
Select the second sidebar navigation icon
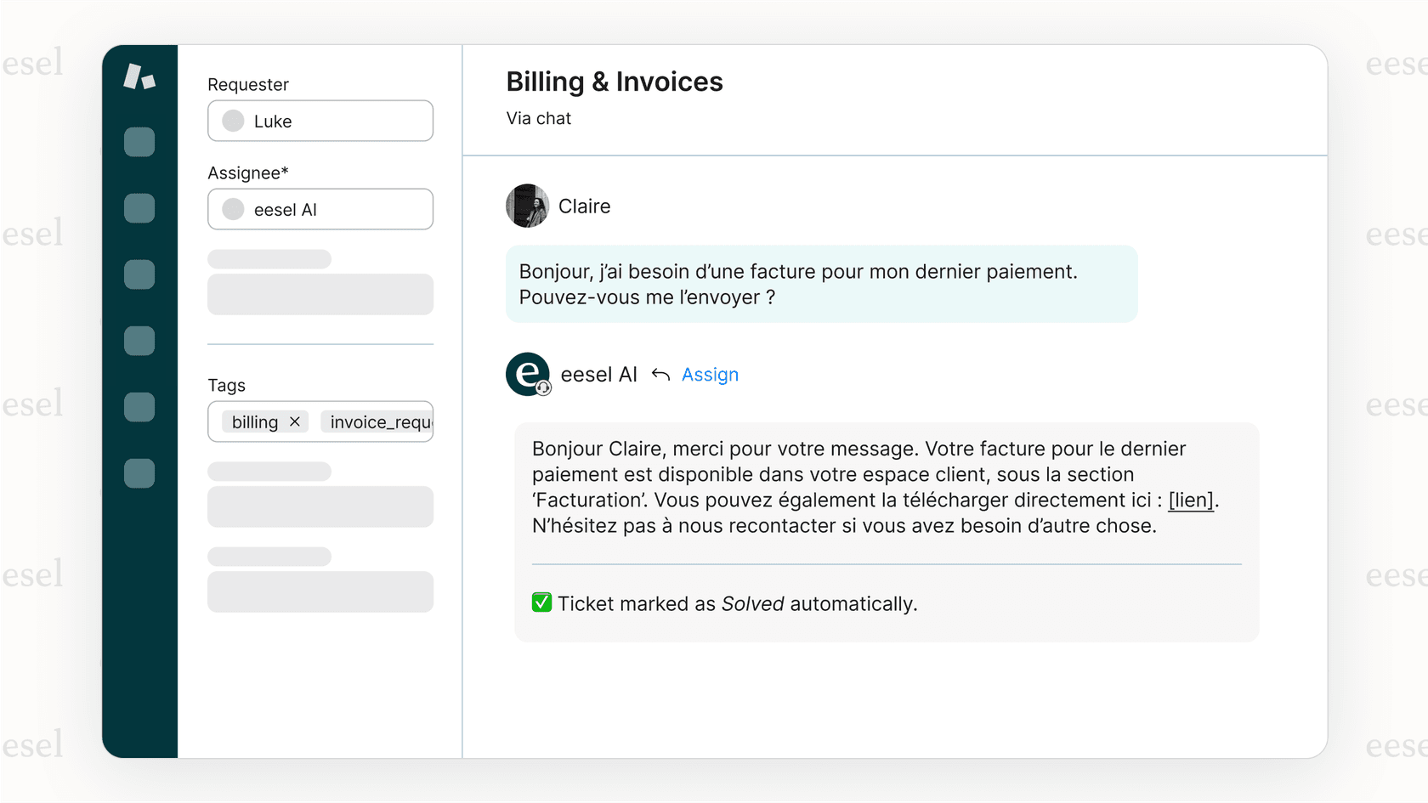pos(139,208)
